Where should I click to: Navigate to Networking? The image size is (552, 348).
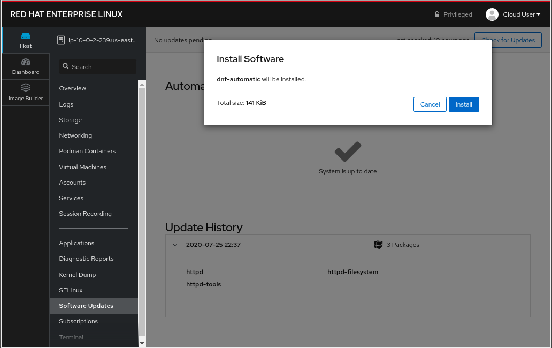pyautogui.click(x=75, y=135)
